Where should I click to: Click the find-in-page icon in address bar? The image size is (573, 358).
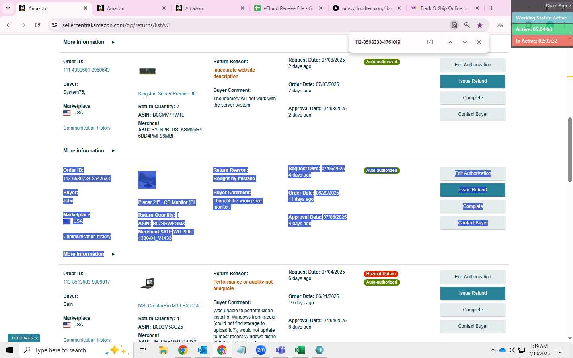pyautogui.click(x=454, y=25)
